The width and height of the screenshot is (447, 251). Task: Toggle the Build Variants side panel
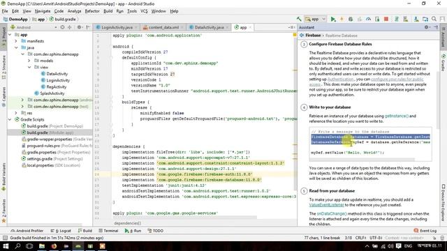point(3,176)
